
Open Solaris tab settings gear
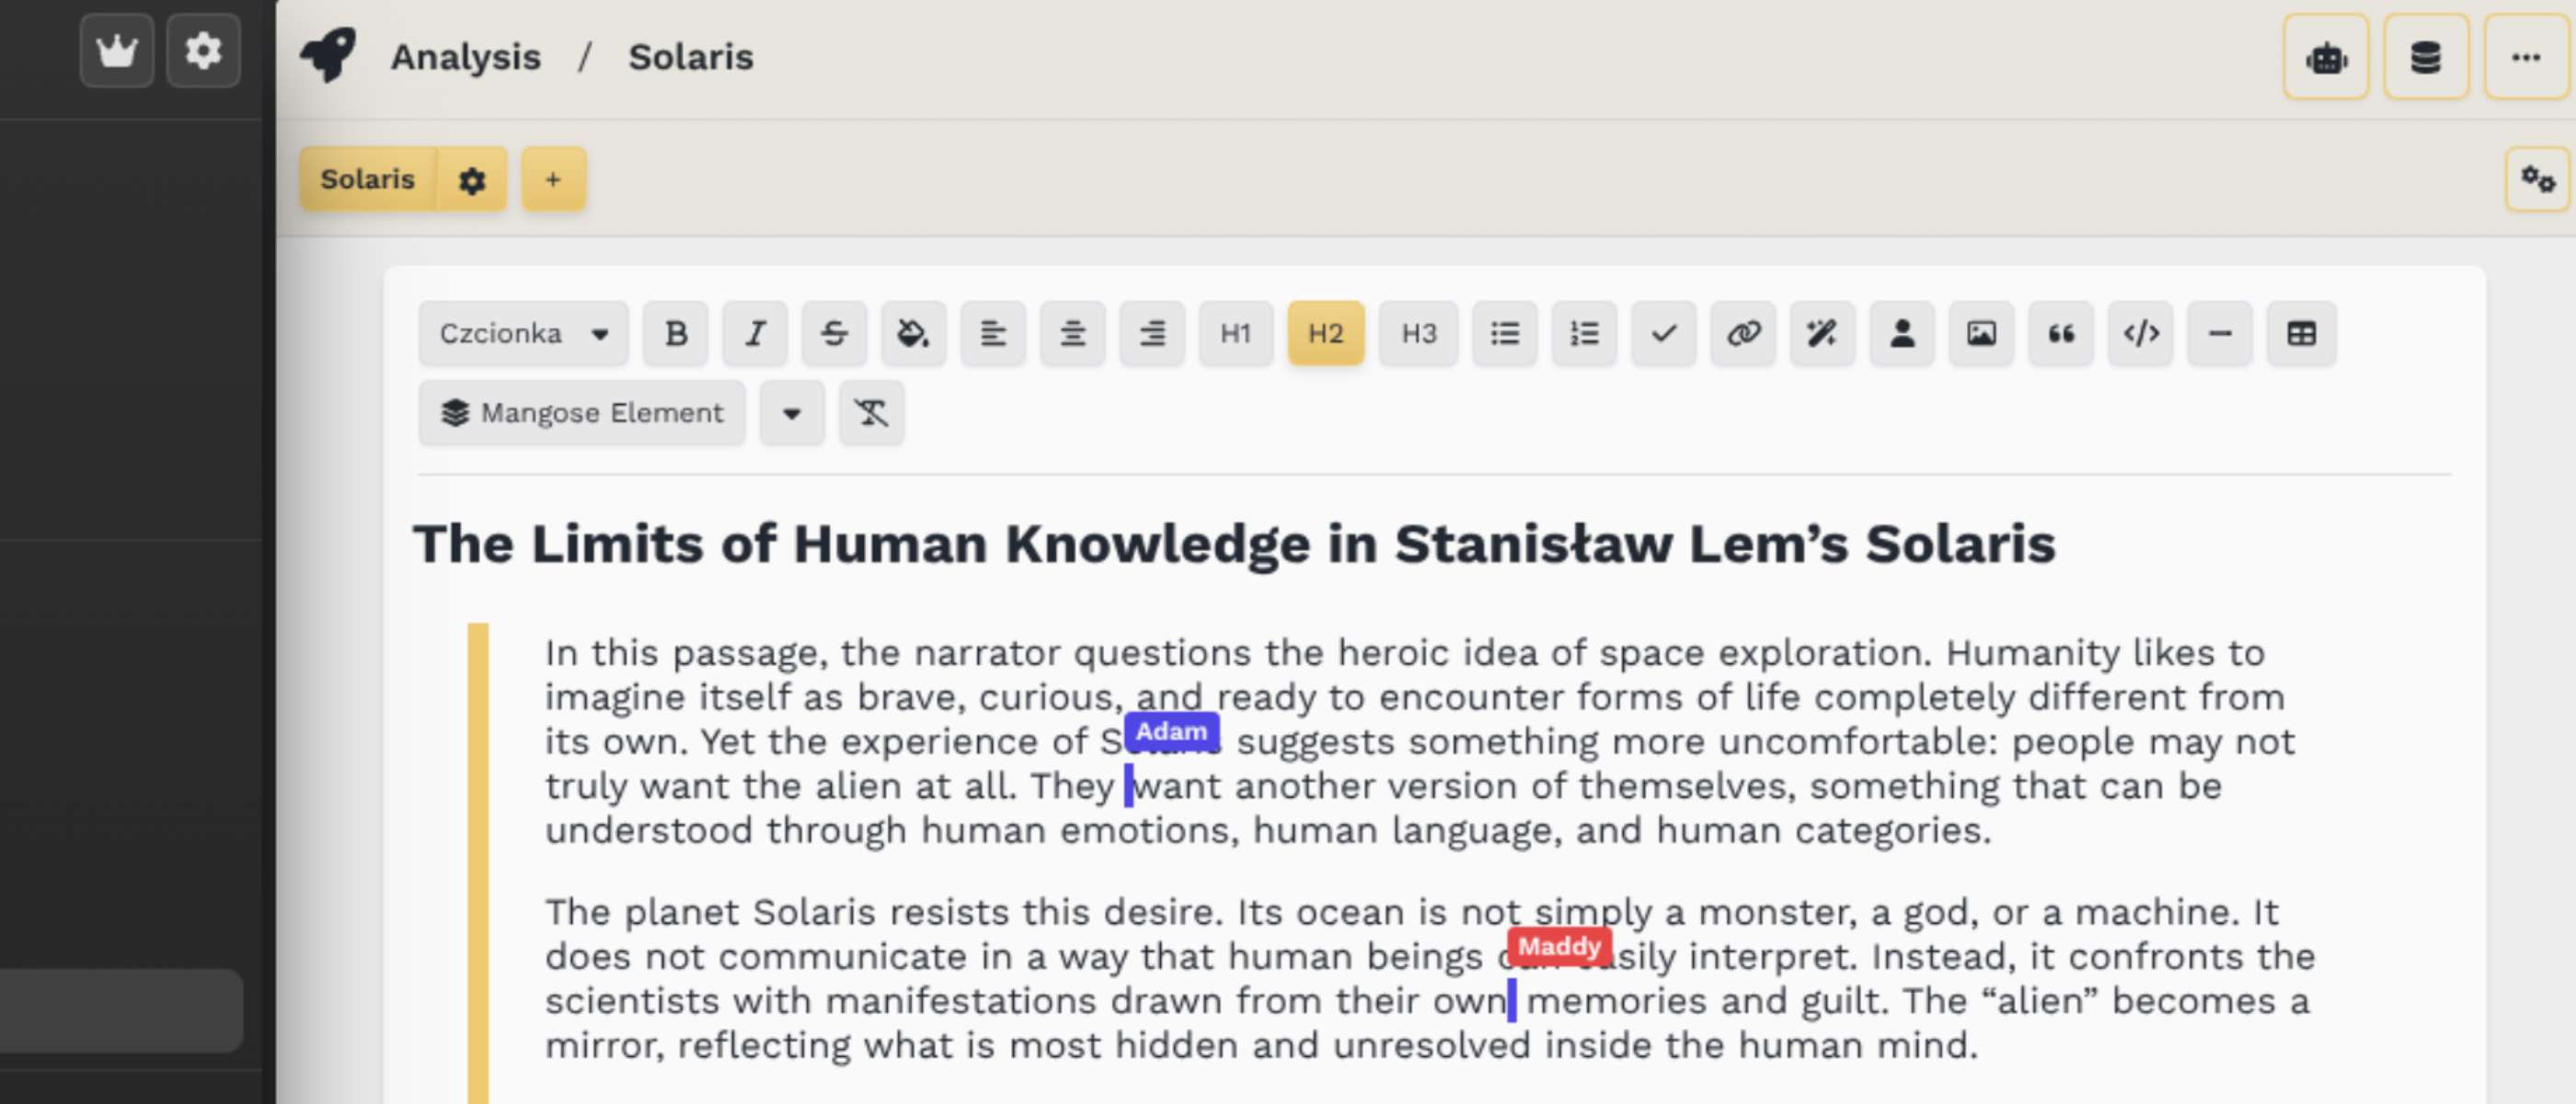(472, 180)
